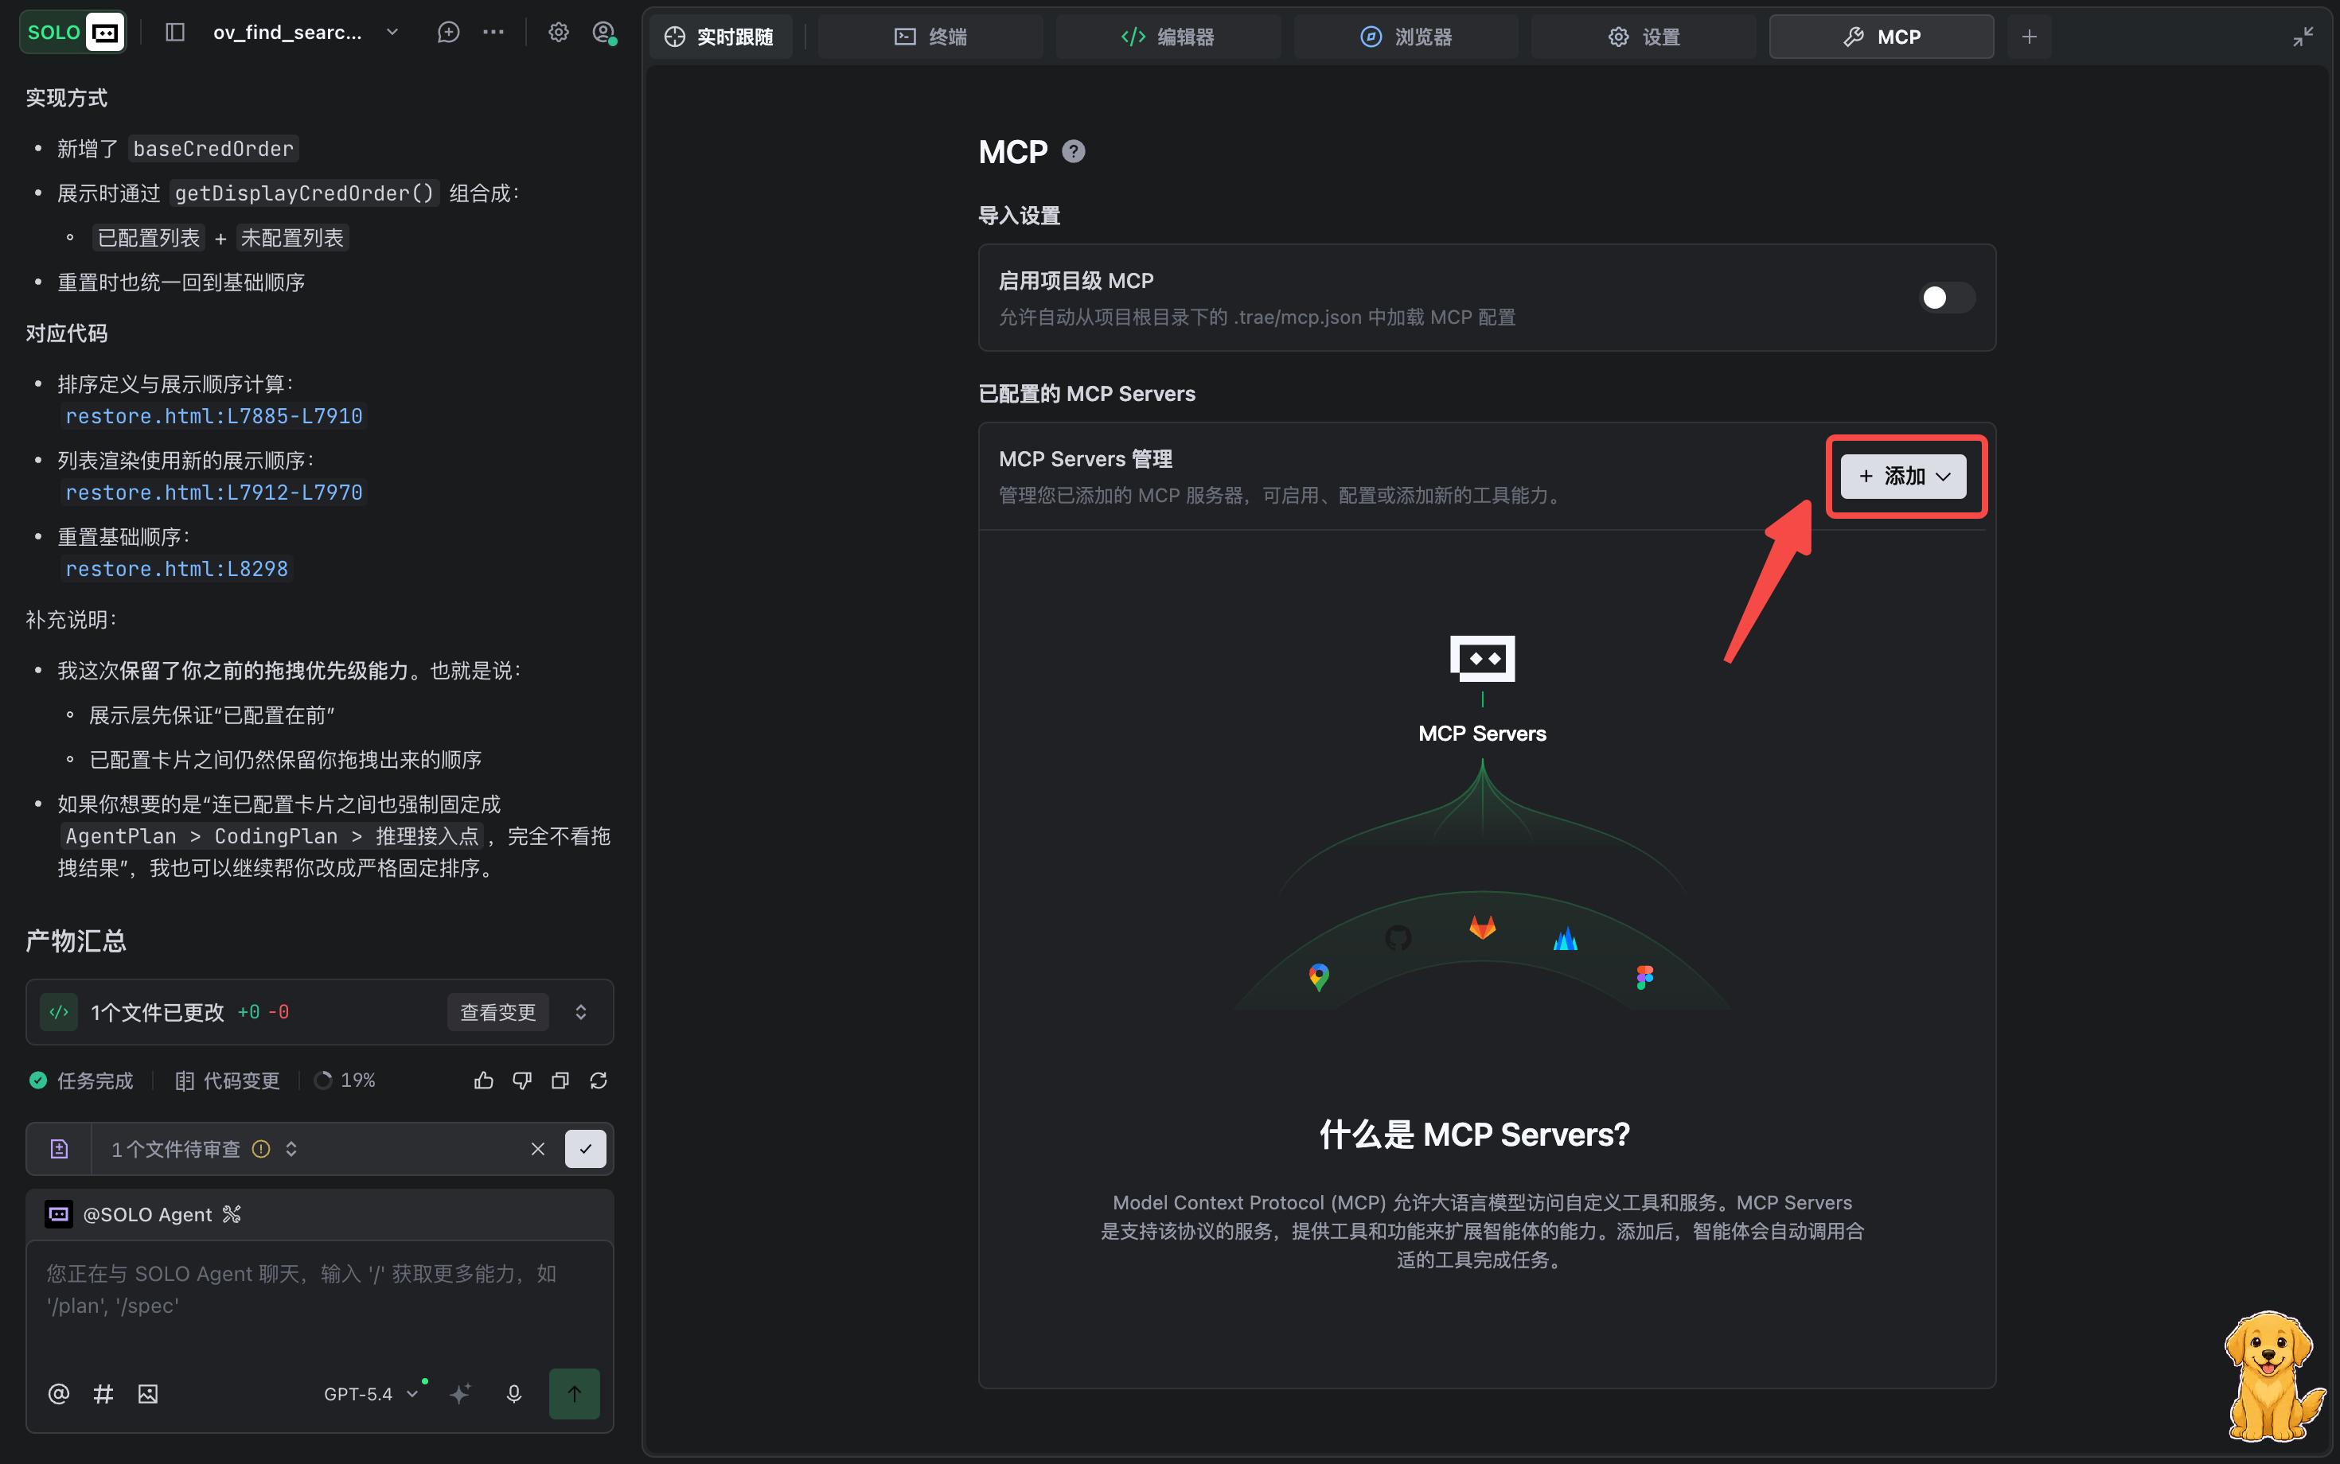Open the GPT-5.4 model selector
The image size is (2340, 1464).
[371, 1393]
